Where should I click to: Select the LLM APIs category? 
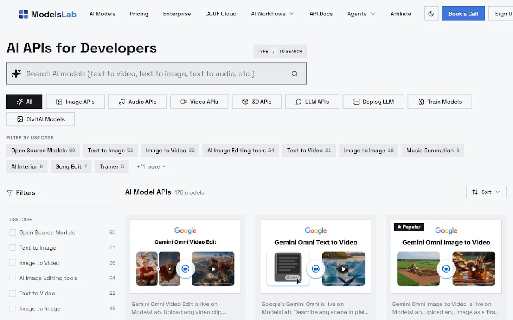click(312, 102)
